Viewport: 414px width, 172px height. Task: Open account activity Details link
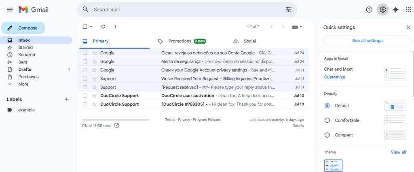tap(298, 126)
